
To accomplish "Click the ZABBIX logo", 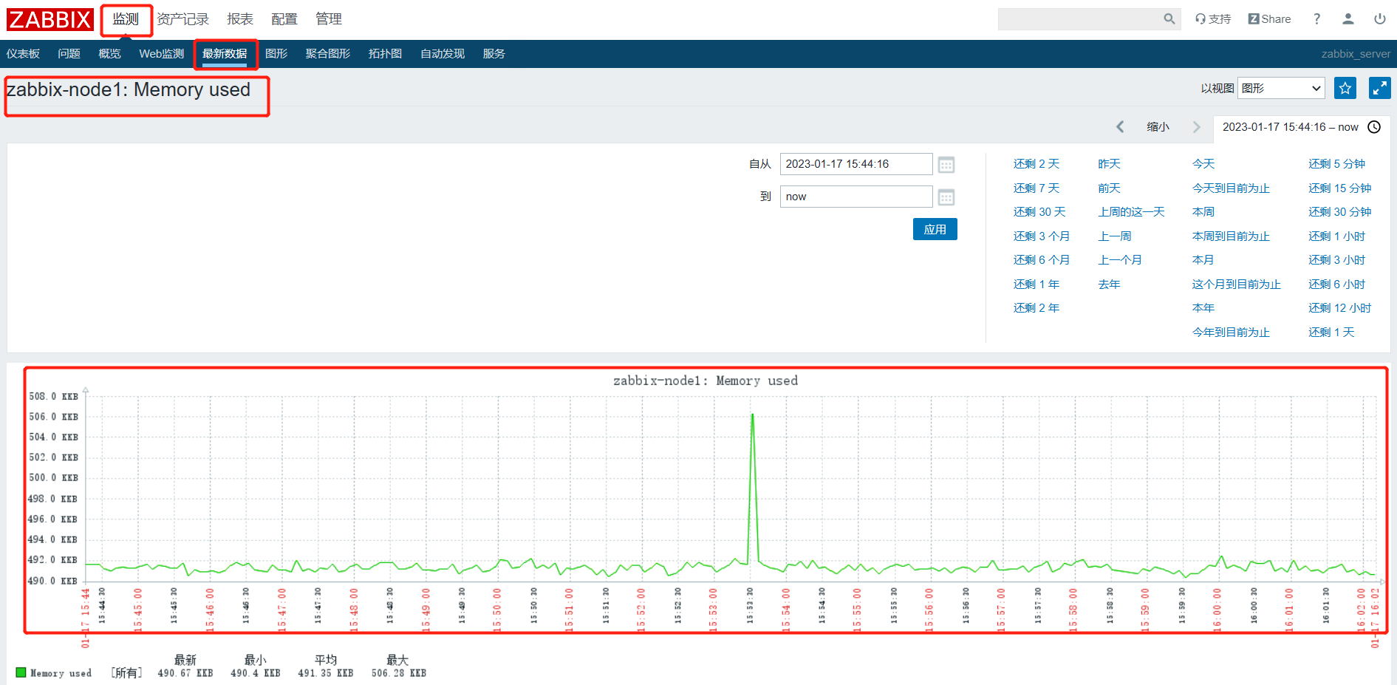I will coord(49,18).
